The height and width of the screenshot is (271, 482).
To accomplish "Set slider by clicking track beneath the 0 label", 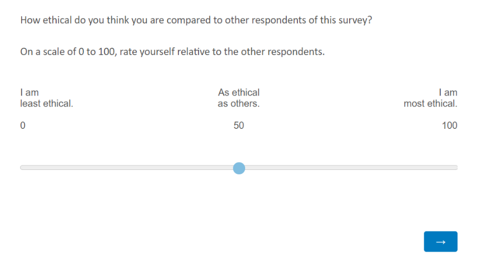I will (x=23, y=168).
